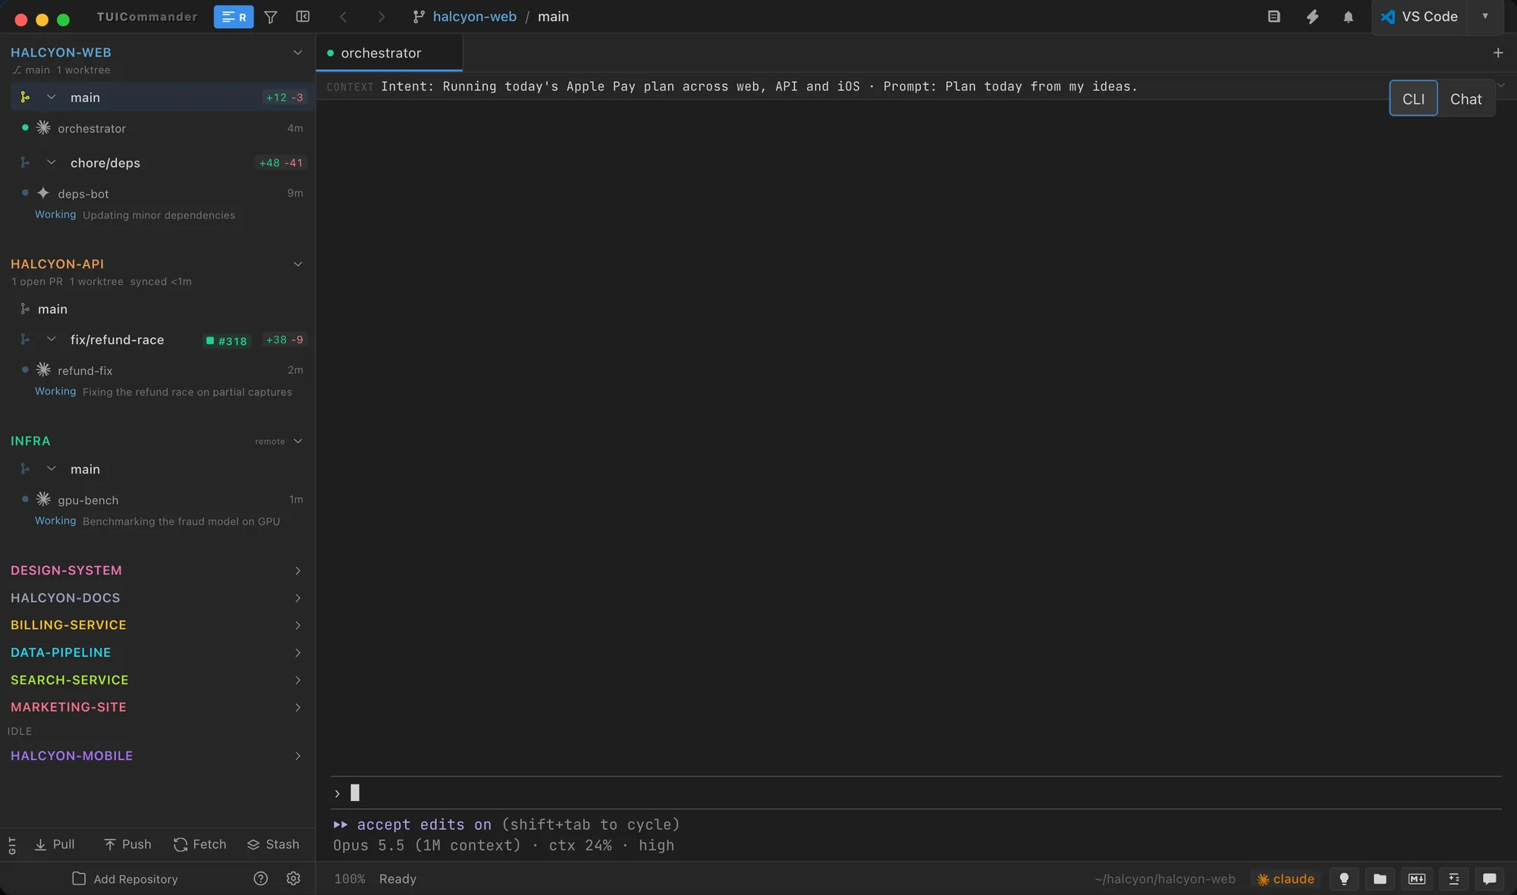Click the diff lines icon in status bar
This screenshot has height=895, width=1517.
[1454, 879]
